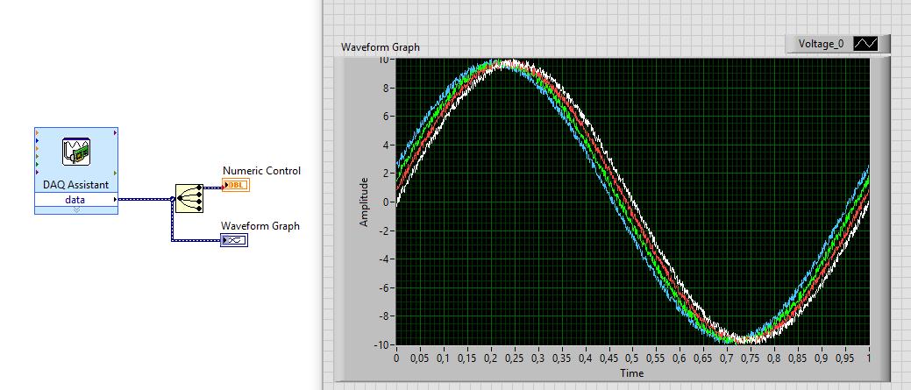
Task: Click the 0 start value on time axis
Action: 396,358
